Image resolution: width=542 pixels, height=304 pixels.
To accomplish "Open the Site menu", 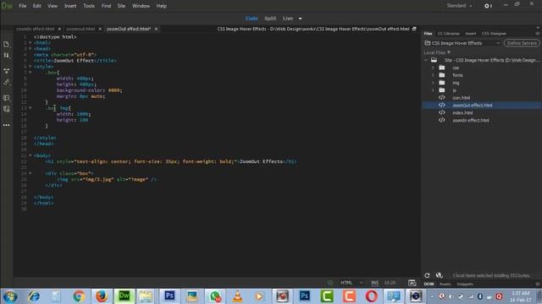I will click(121, 6).
